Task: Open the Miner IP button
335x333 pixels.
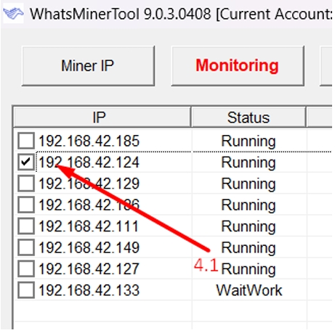Action: tap(88, 66)
